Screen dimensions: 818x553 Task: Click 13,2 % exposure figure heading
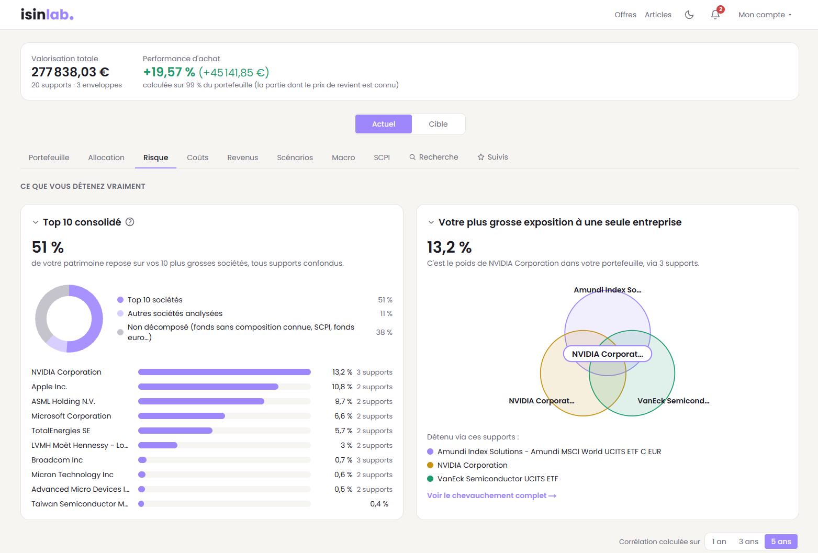click(449, 247)
